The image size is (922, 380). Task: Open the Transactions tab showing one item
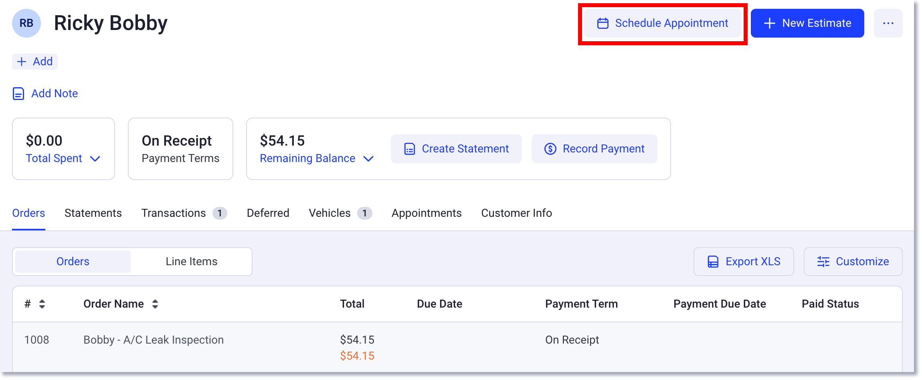coord(174,213)
